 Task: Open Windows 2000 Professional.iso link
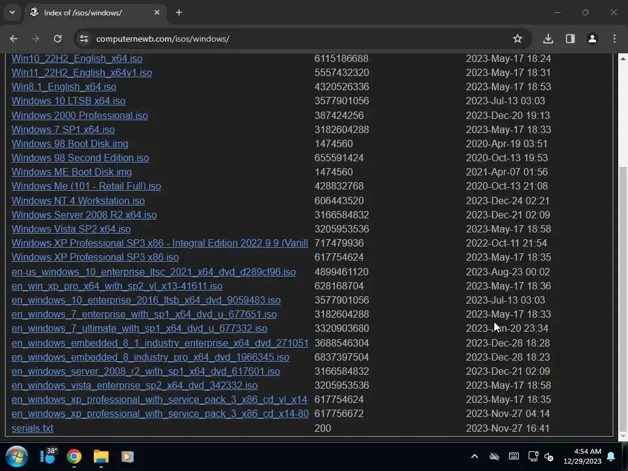pos(80,115)
